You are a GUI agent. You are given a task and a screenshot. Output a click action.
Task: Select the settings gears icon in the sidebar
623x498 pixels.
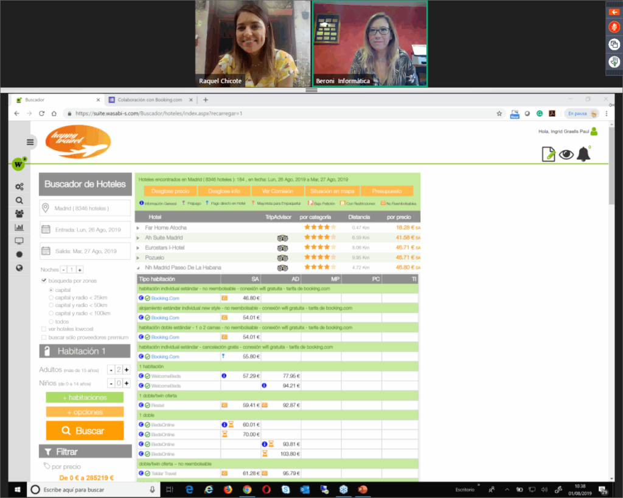point(19,187)
